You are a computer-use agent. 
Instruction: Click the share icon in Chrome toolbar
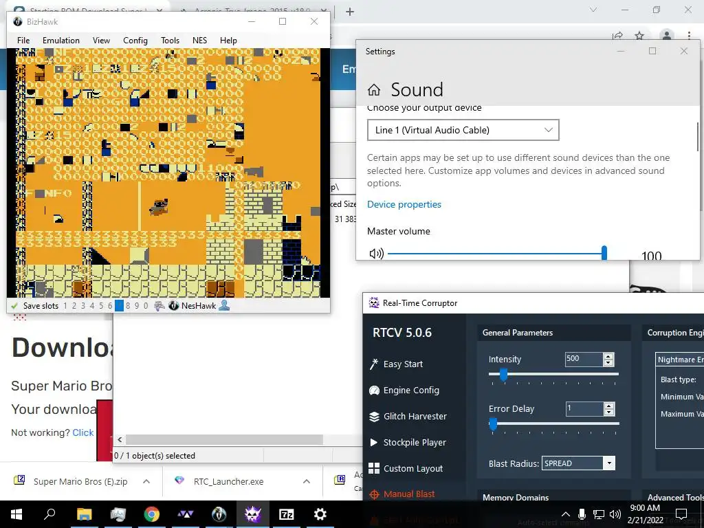click(618, 36)
